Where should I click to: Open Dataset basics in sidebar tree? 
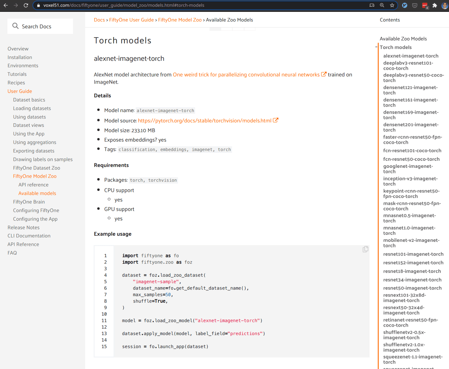[29, 100]
